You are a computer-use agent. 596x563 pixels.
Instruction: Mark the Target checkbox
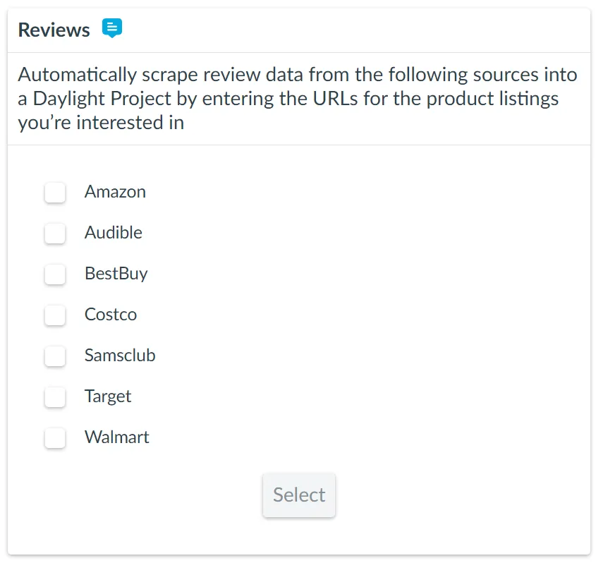pos(55,396)
